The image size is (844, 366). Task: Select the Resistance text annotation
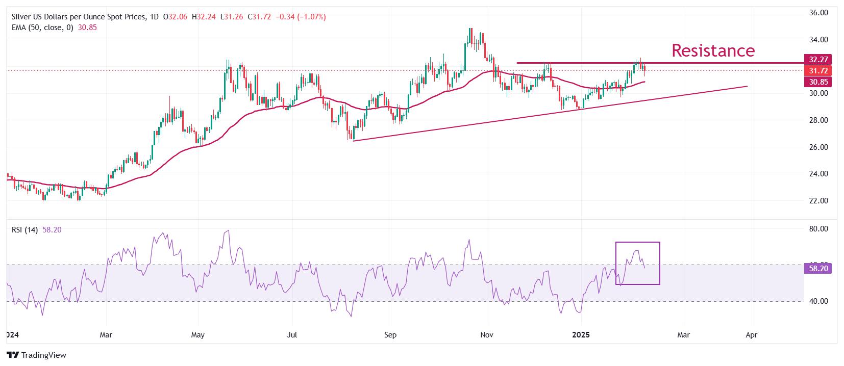coord(713,50)
